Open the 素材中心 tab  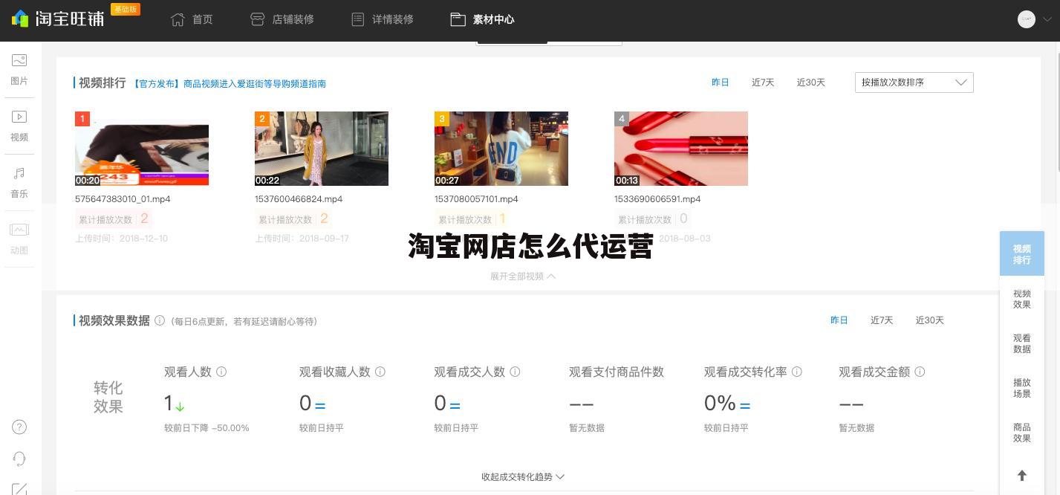pos(482,19)
